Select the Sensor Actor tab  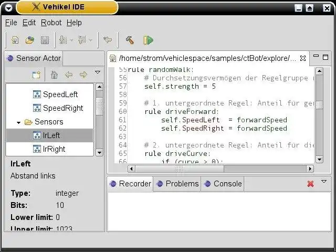34,58
